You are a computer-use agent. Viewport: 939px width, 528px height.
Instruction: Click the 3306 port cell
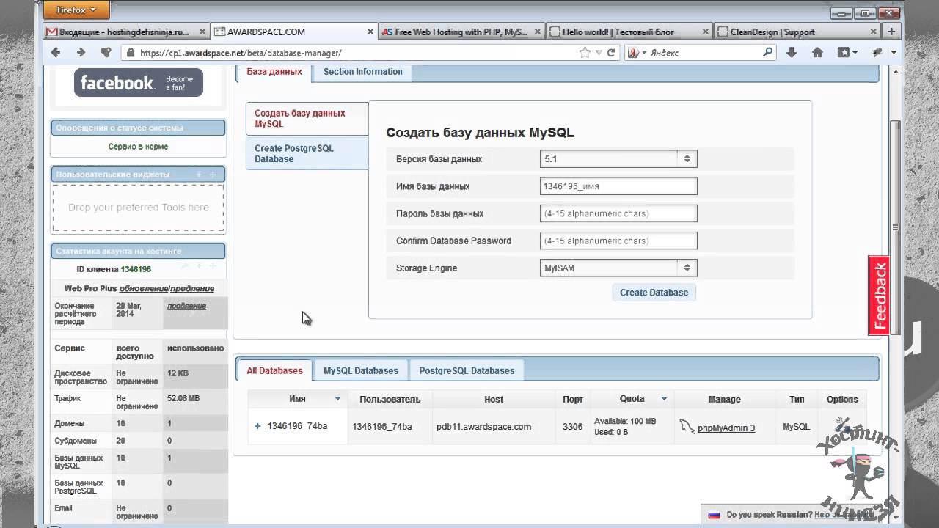pyautogui.click(x=572, y=426)
